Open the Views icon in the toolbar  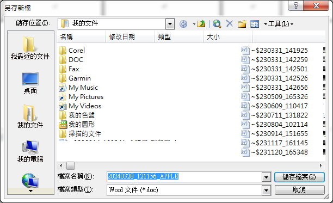(x=255, y=24)
